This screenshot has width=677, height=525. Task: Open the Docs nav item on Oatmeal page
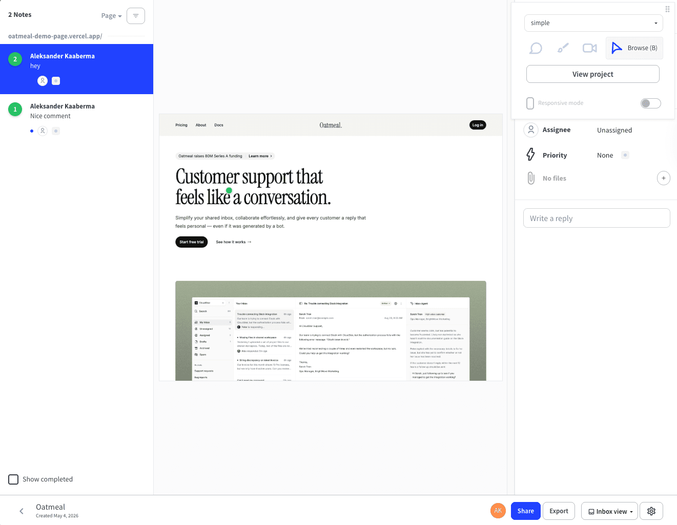pos(219,125)
